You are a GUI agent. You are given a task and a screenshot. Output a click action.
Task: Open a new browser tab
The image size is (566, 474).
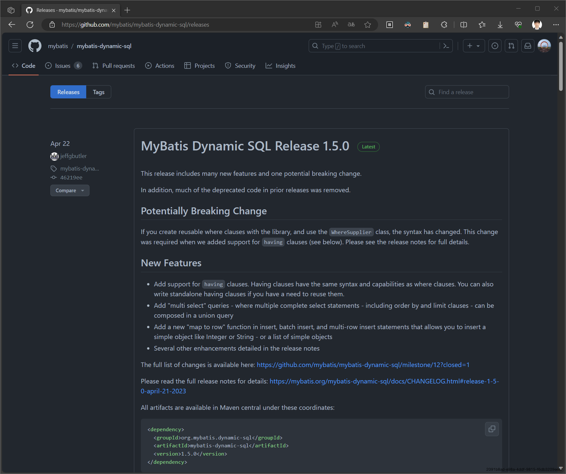(127, 10)
